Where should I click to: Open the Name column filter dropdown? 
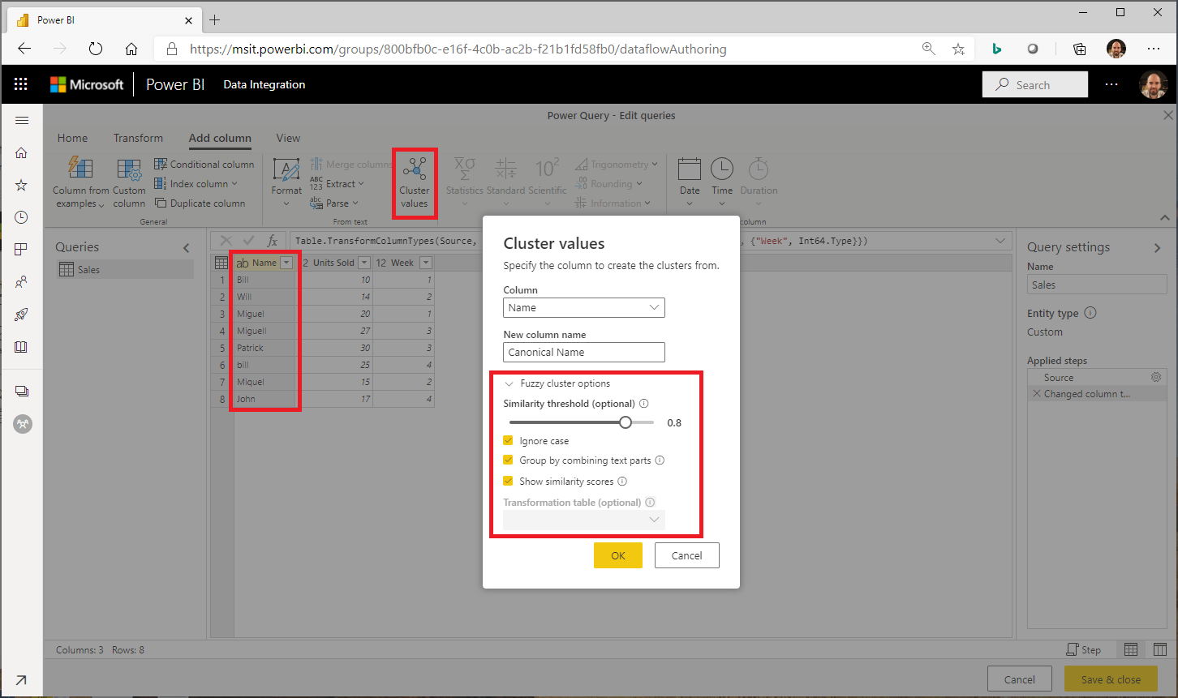(x=286, y=263)
